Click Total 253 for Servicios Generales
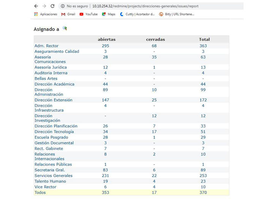The width and height of the screenshot is (266, 199). click(x=203, y=175)
